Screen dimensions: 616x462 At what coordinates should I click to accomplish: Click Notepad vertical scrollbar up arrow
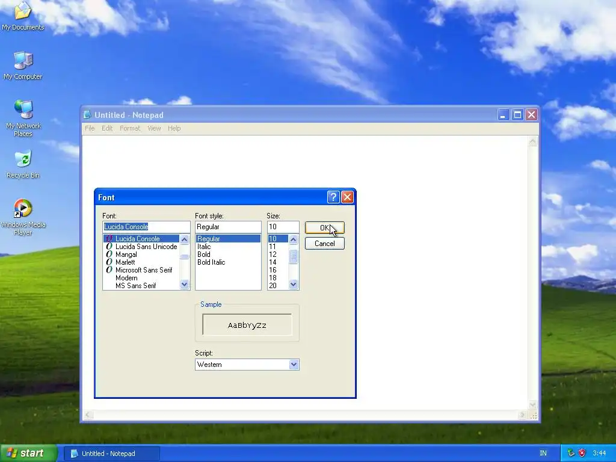click(533, 141)
